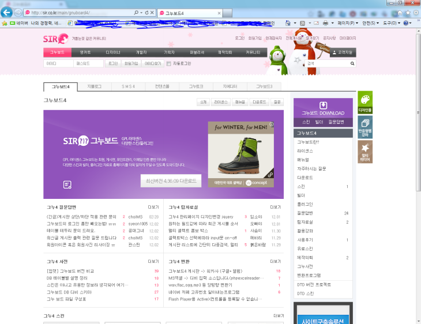The width and height of the screenshot is (421, 324).
Task: Click the 그누보드 DOWNLOAD arrow icon
Action: [x=323, y=106]
